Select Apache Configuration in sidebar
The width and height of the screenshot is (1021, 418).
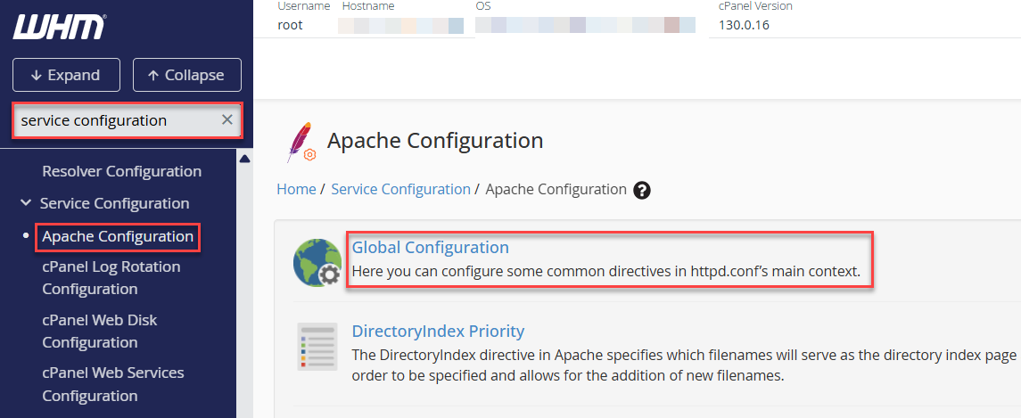pyautogui.click(x=118, y=236)
